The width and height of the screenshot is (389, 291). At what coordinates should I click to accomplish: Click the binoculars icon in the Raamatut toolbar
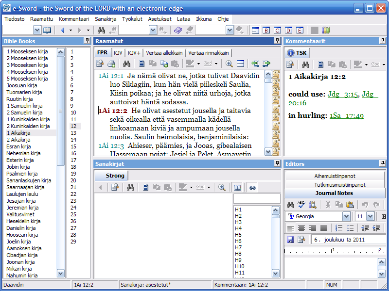126,64
